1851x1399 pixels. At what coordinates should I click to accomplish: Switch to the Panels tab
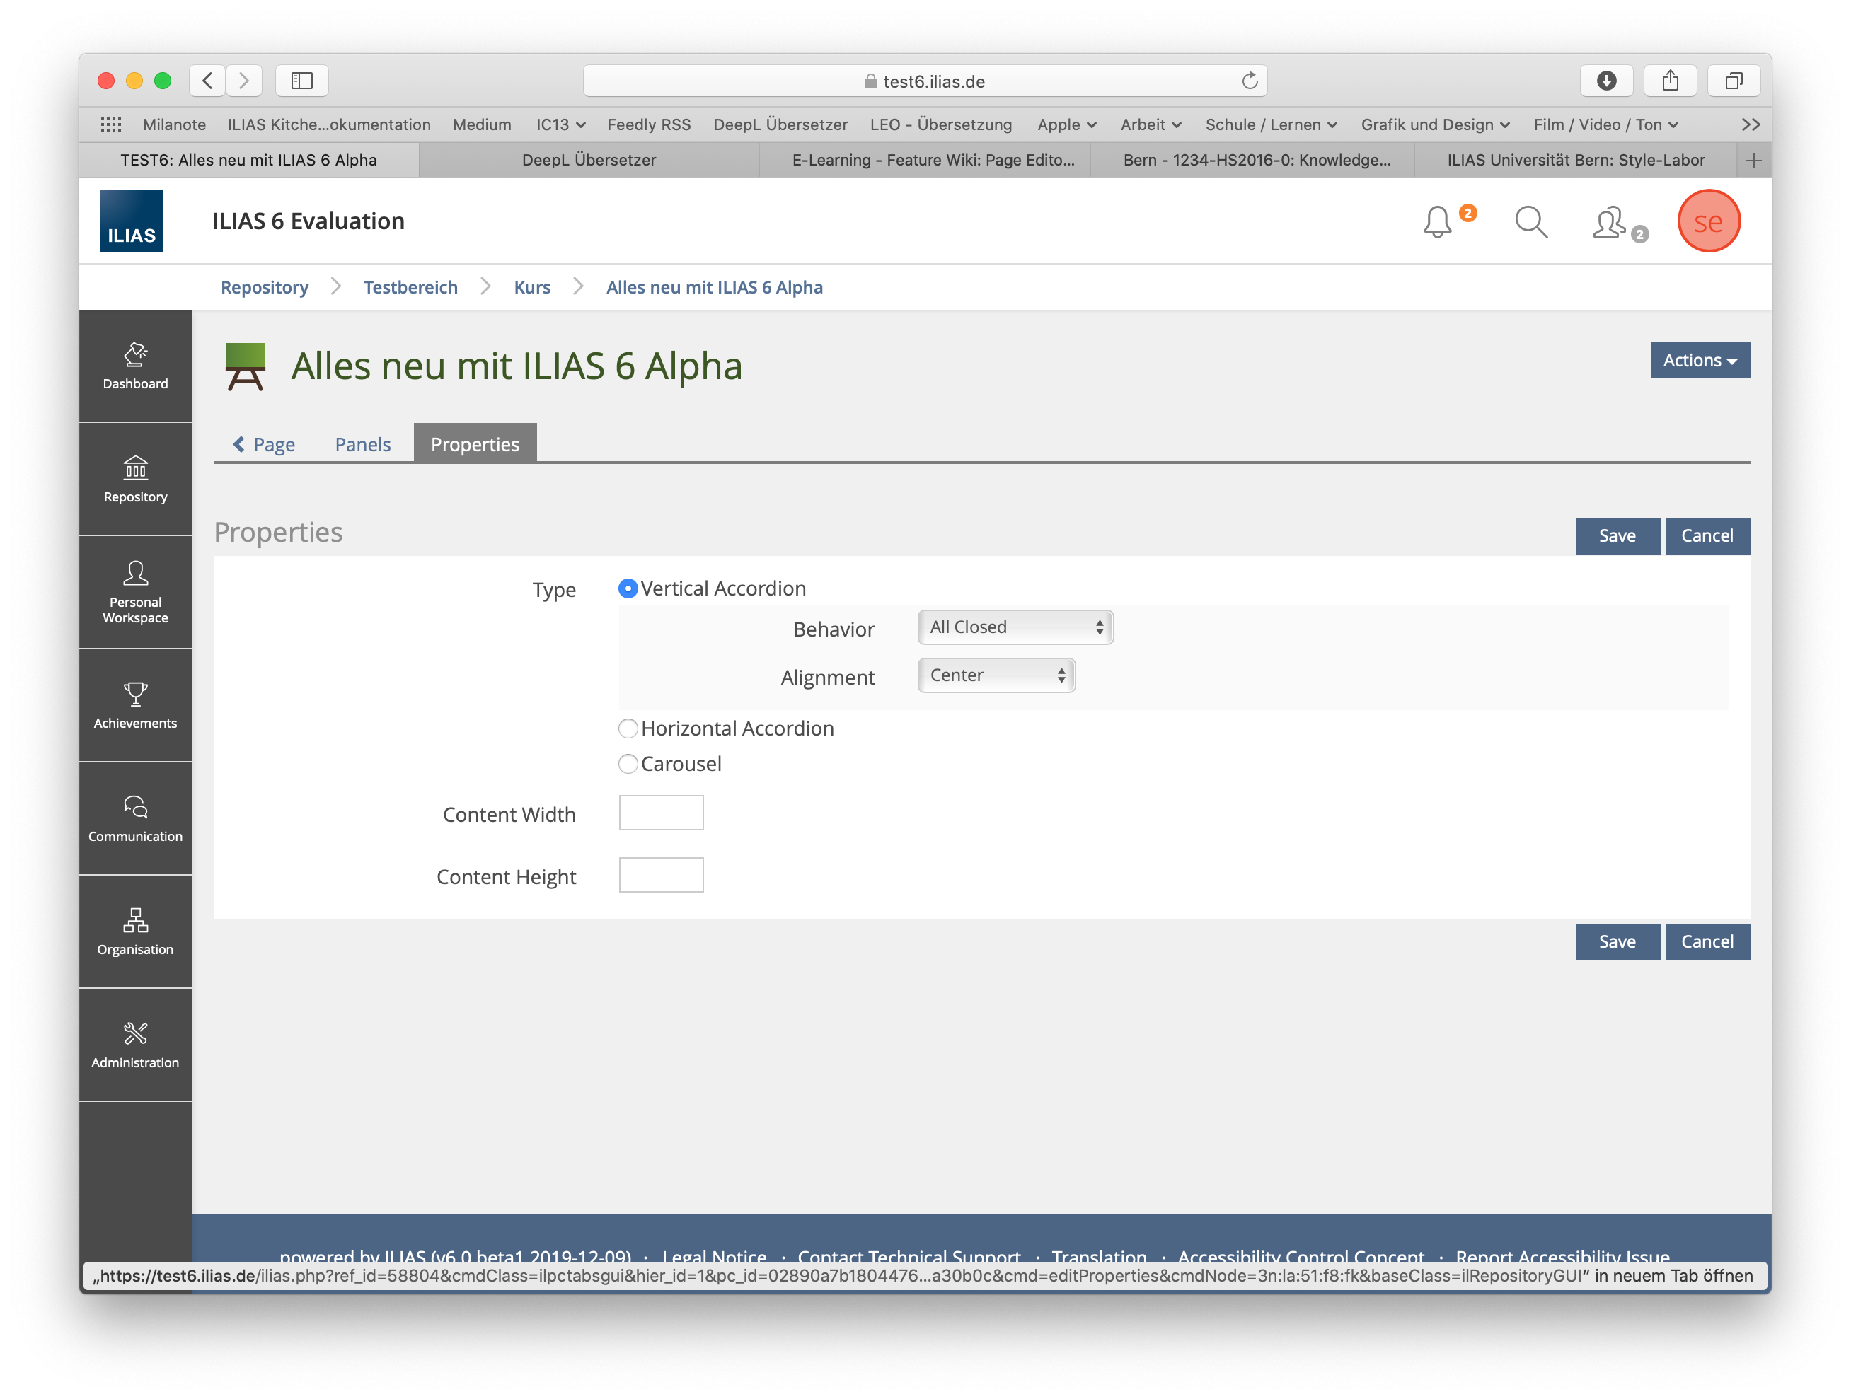(362, 445)
